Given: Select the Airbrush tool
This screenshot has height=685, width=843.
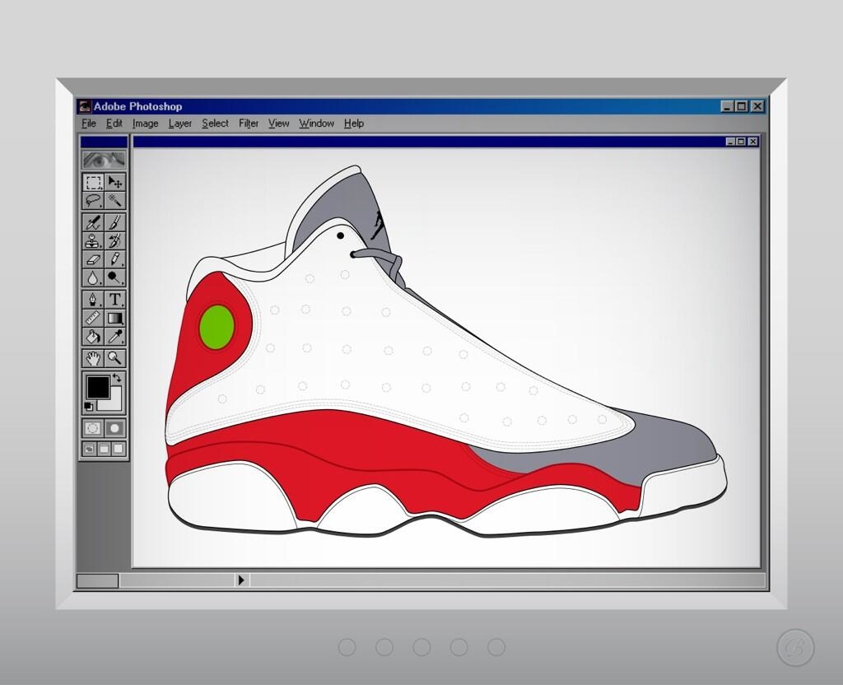Looking at the screenshot, I should coord(94,222).
